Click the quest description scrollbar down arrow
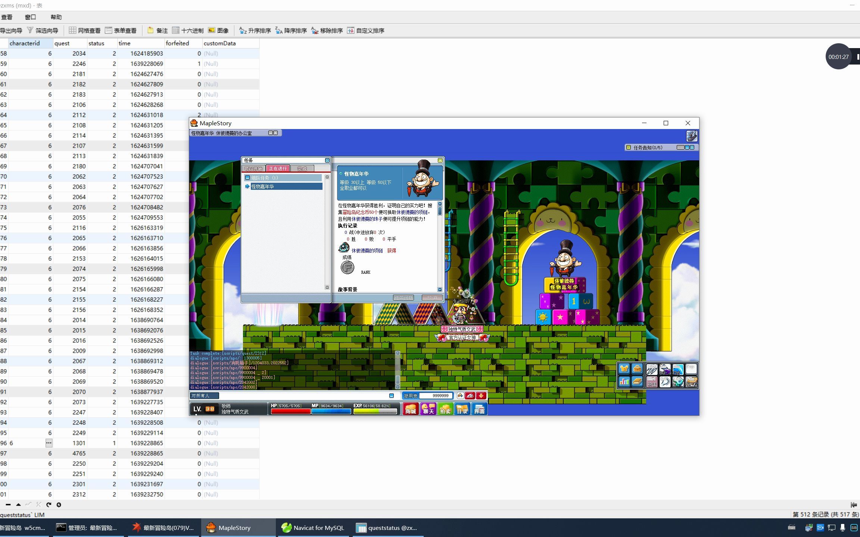Viewport: 860px width, 537px height. pos(440,289)
